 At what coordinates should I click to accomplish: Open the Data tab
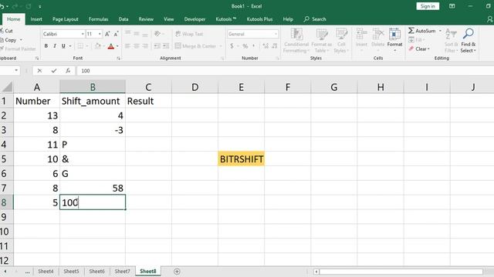coord(123,19)
